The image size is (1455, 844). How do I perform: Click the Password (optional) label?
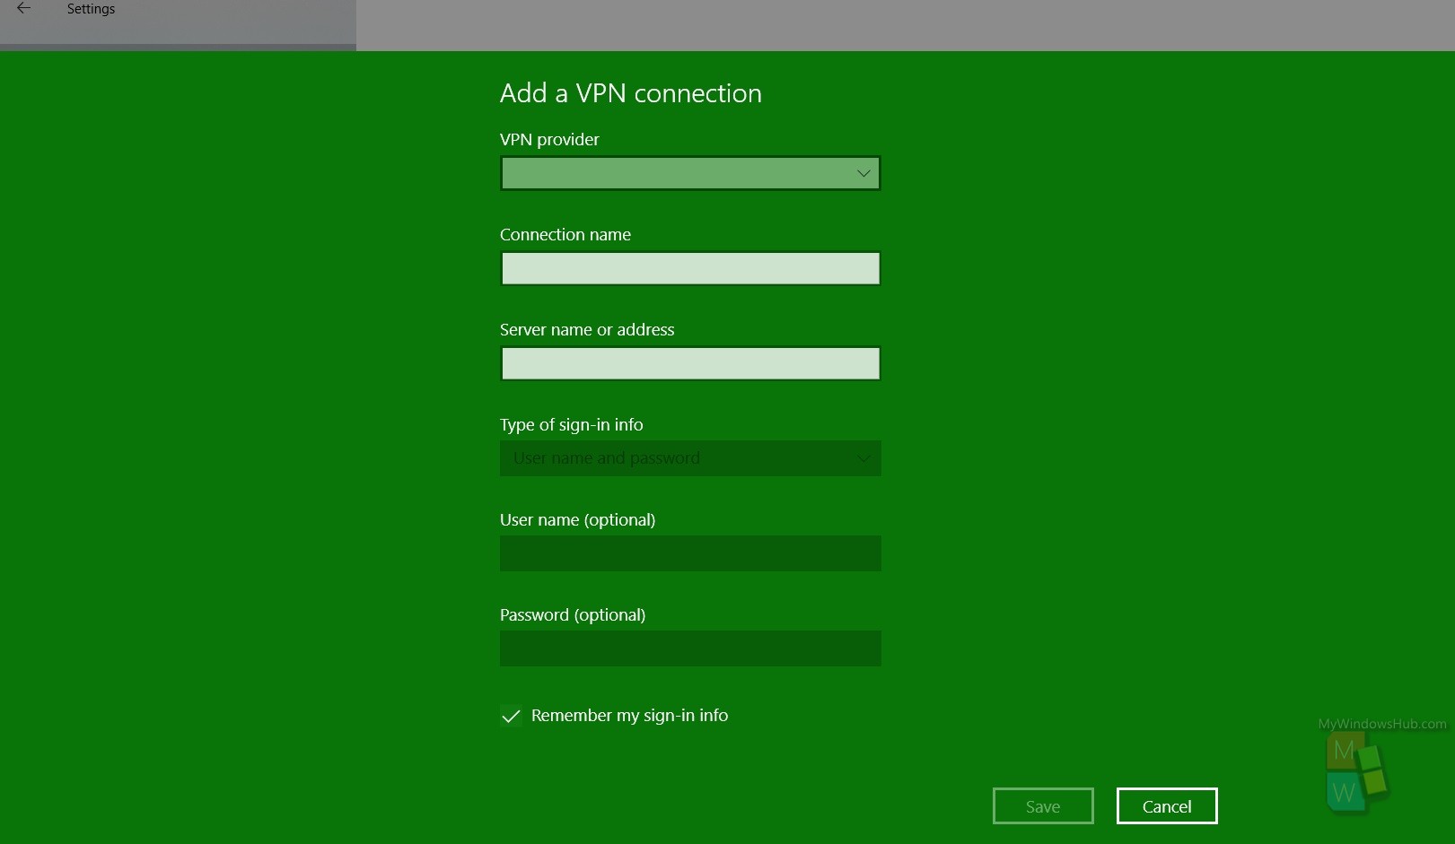point(573,615)
